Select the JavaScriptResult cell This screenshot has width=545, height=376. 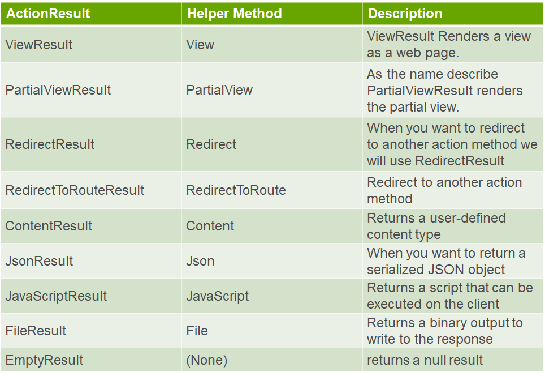[x=90, y=296]
